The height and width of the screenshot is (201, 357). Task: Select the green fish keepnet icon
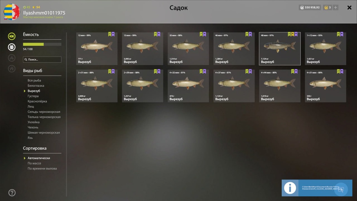[12, 36]
